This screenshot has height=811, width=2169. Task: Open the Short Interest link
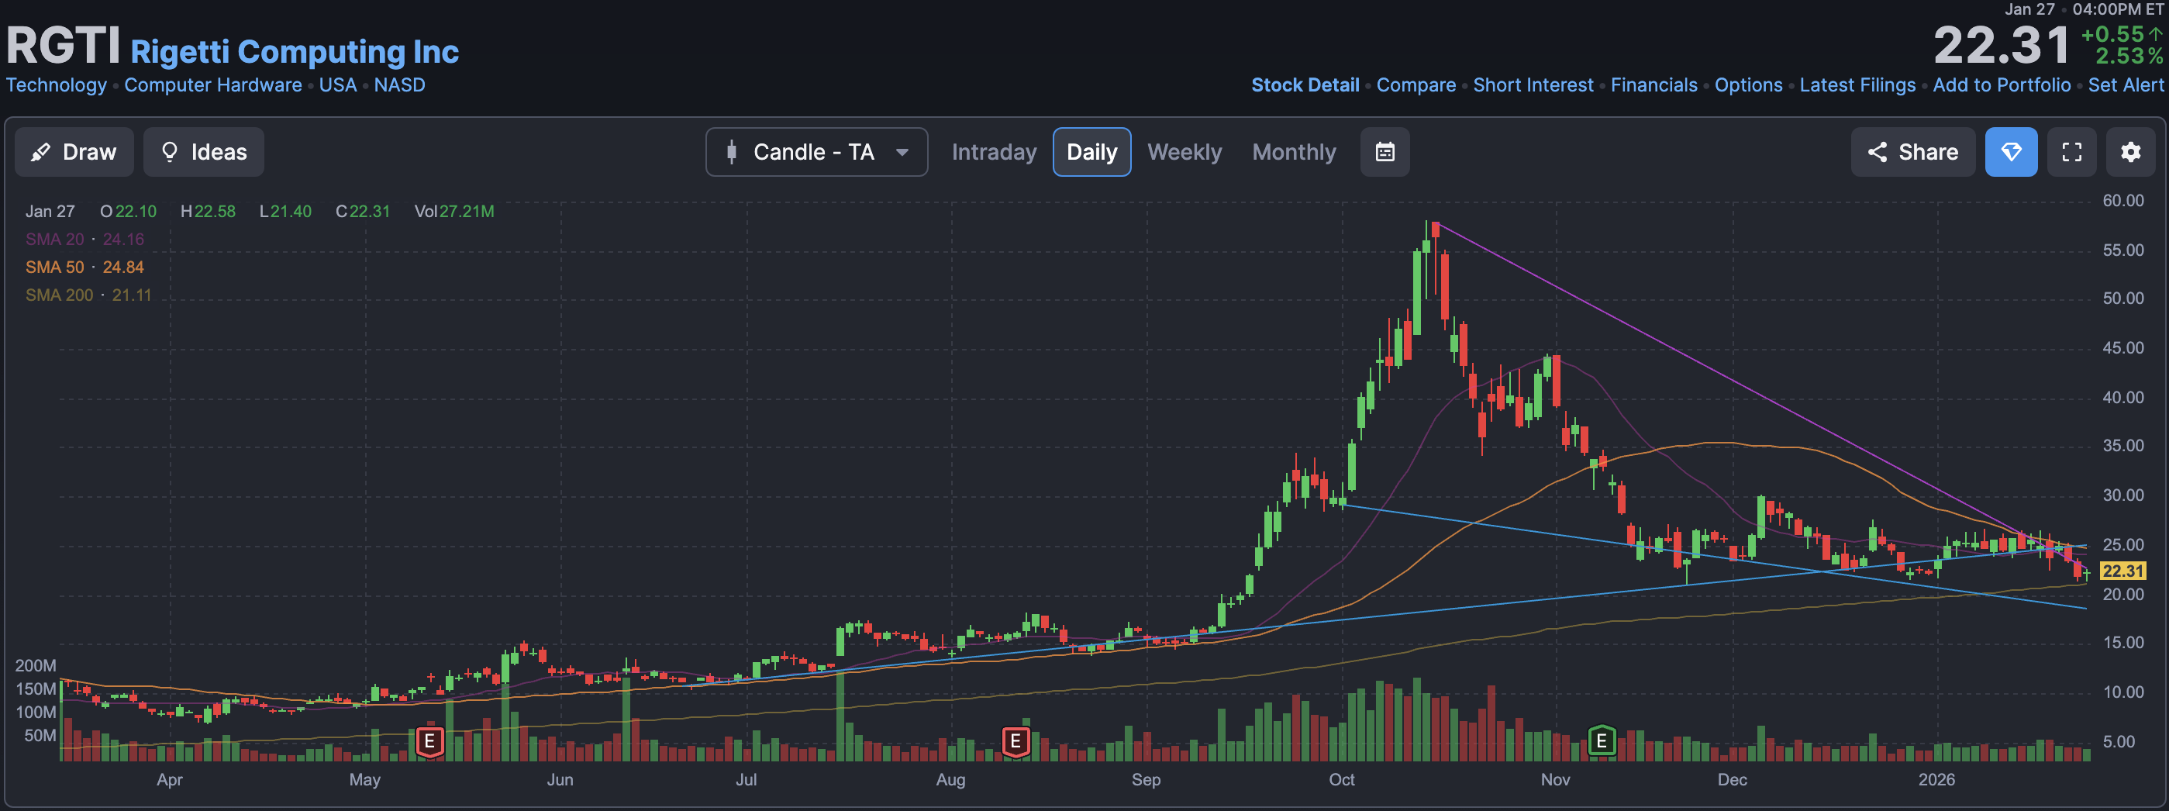click(x=1533, y=85)
